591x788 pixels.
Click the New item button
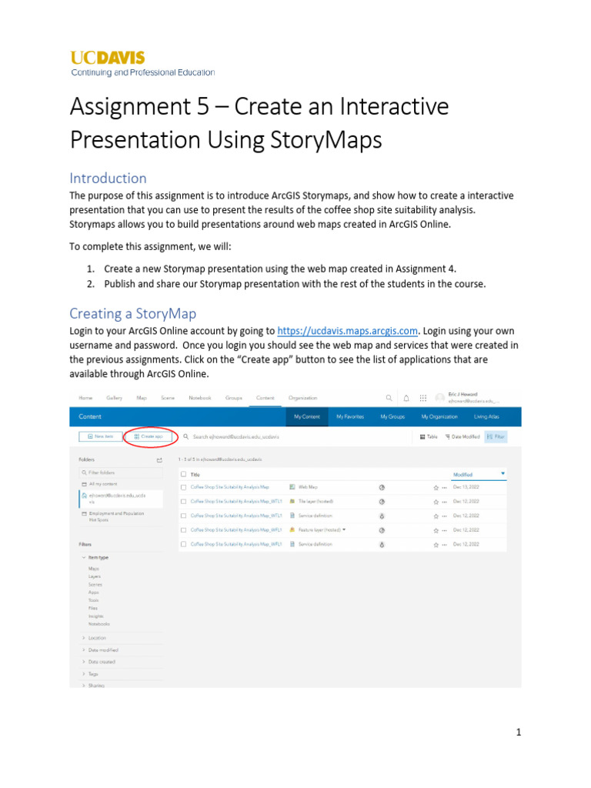point(101,437)
